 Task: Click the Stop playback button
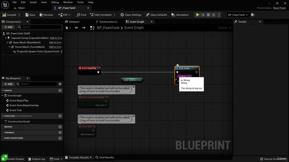pyautogui.click(x=208, y=15)
